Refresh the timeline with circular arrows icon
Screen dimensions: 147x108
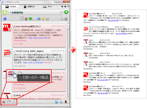[x=66, y=19]
